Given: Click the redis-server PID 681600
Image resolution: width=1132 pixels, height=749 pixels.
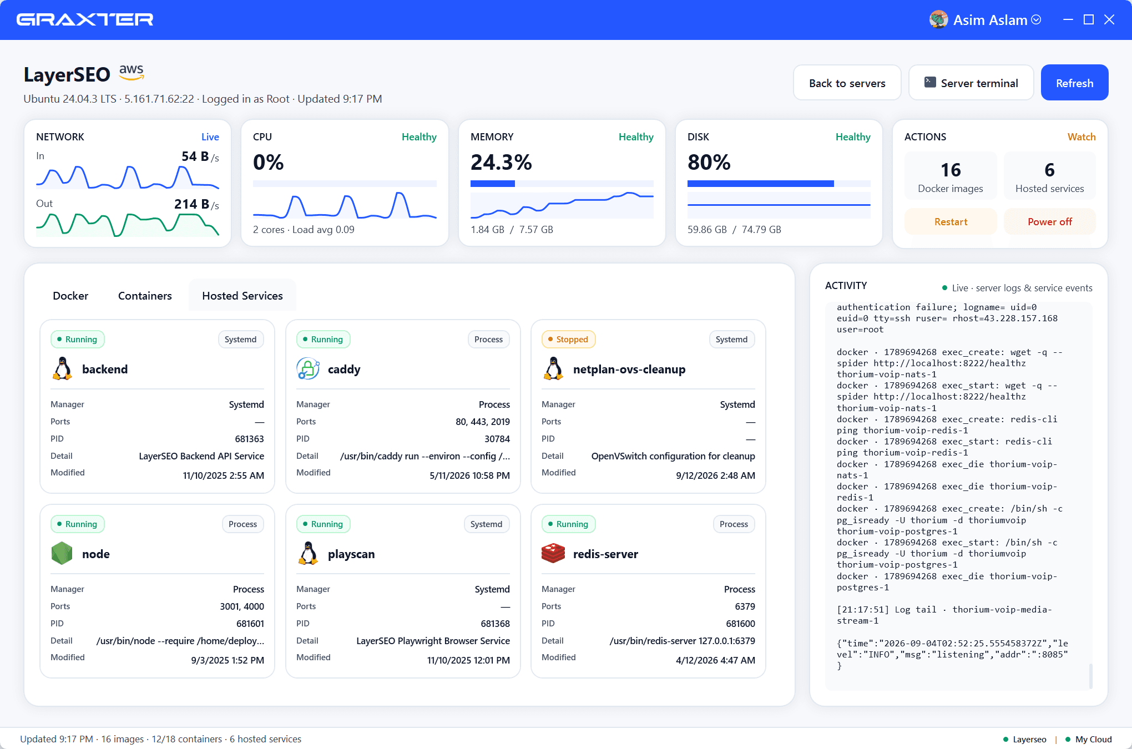Looking at the screenshot, I should pyautogui.click(x=740, y=624).
